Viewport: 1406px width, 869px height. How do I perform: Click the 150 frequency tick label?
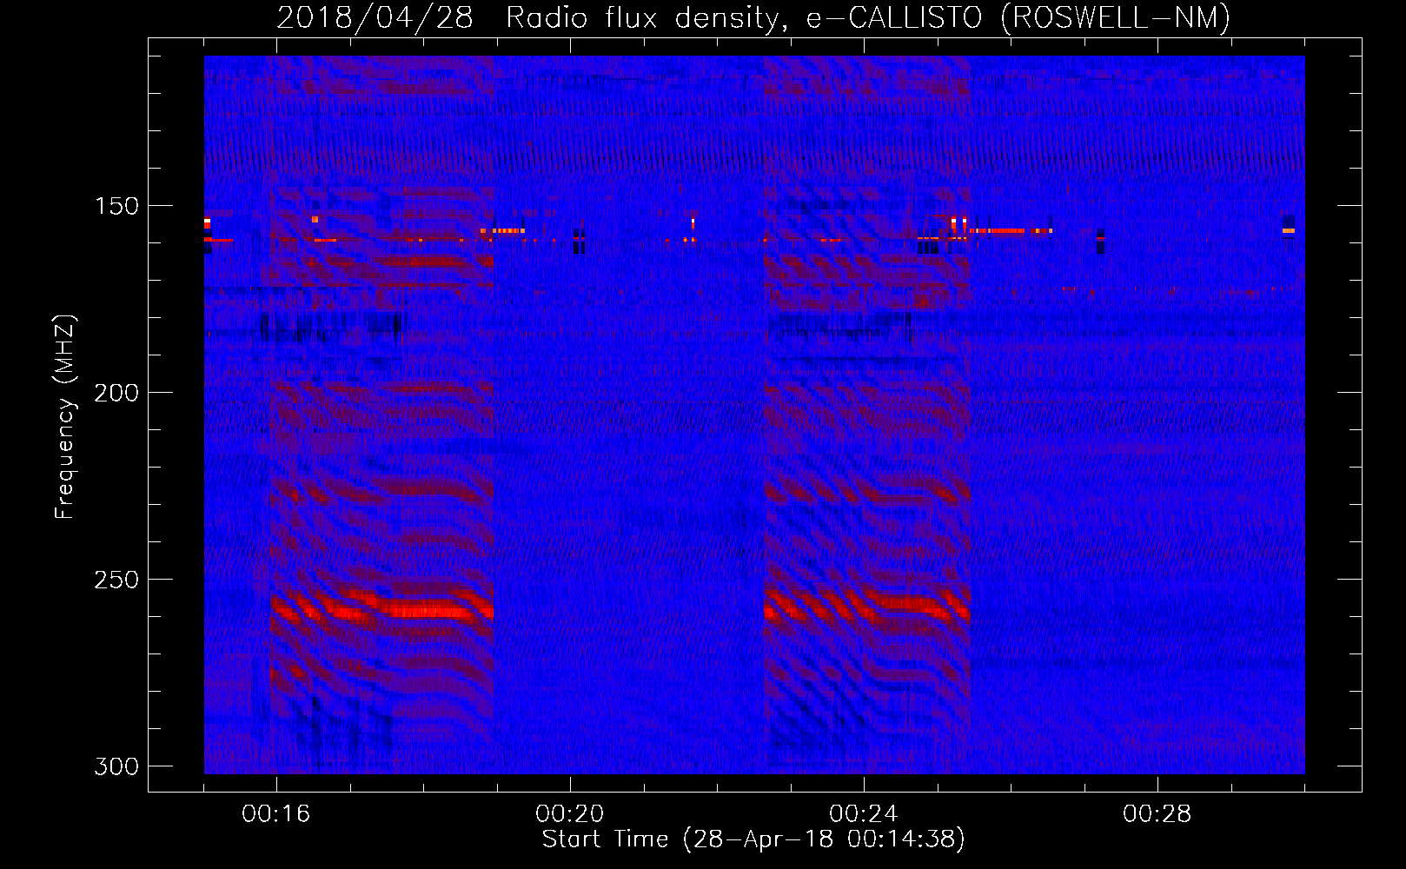pyautogui.click(x=116, y=206)
